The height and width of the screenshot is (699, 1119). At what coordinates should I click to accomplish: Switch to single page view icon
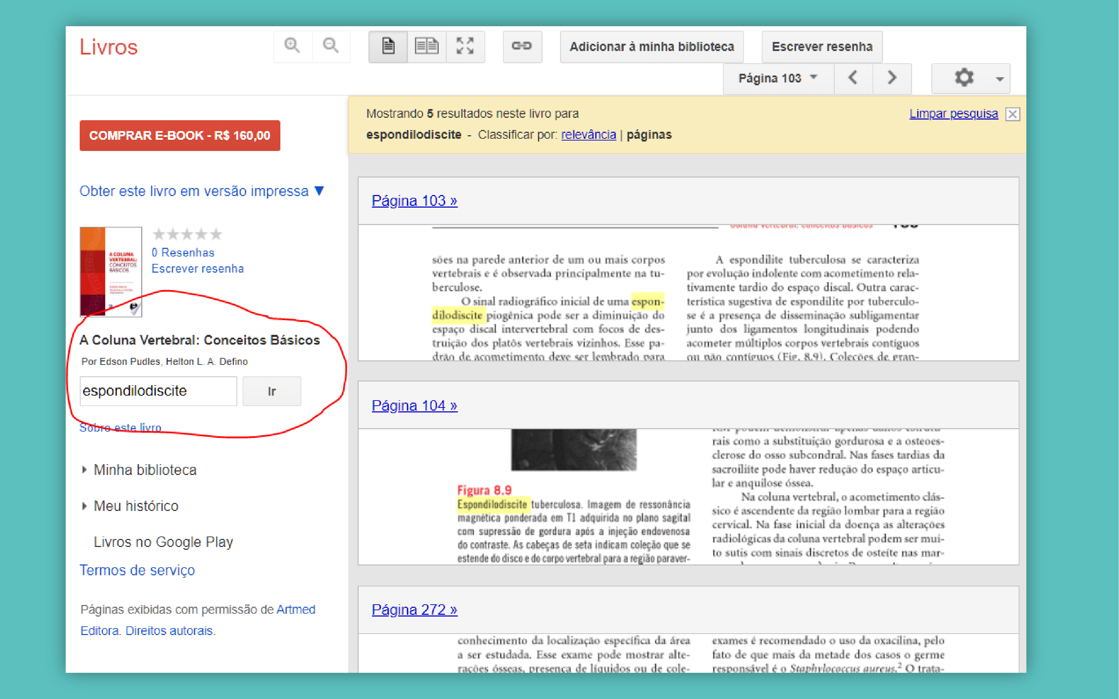point(388,46)
